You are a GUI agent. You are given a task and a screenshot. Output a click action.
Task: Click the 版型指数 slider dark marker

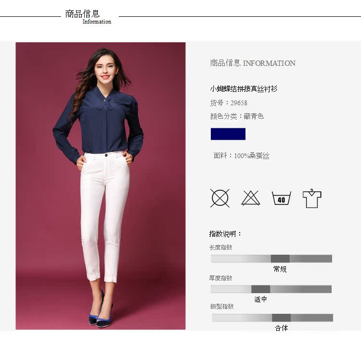tap(281, 318)
